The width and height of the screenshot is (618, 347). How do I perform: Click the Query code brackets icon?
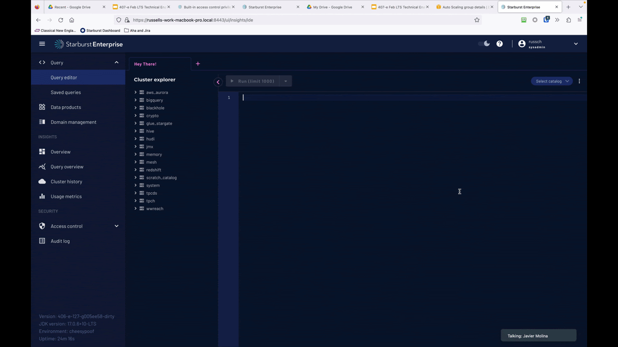[x=42, y=63]
